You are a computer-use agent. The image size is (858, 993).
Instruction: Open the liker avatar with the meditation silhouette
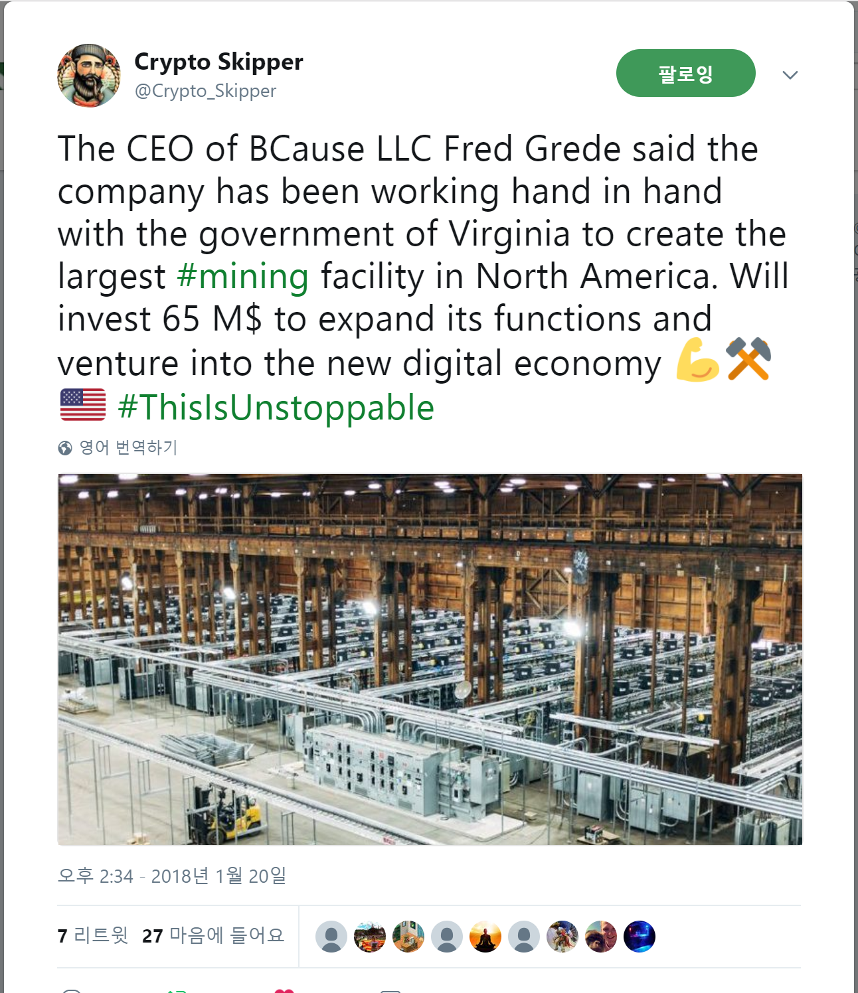click(485, 937)
